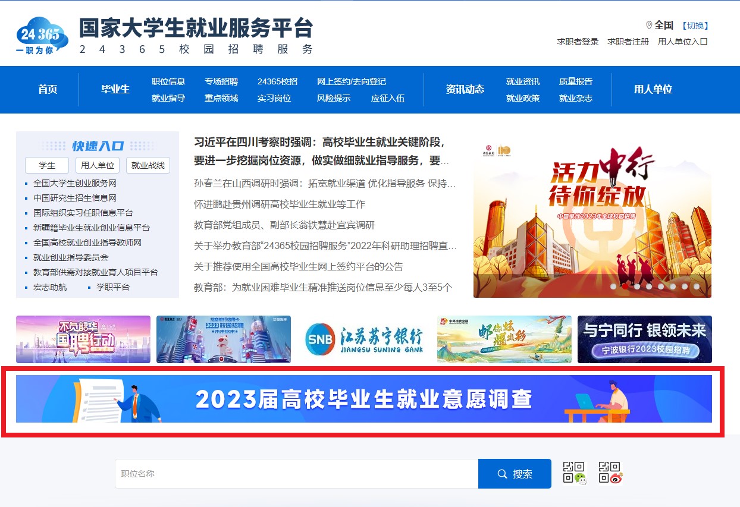Click the 搜索 search button
740x507 pixels.
(515, 474)
